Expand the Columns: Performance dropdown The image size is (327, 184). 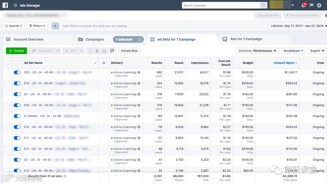[x=257, y=51]
